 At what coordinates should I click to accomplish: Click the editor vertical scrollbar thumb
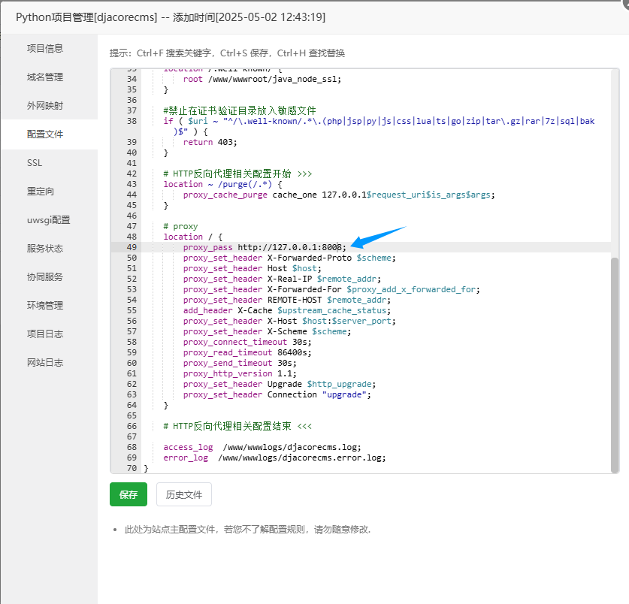pyautogui.click(x=615, y=364)
